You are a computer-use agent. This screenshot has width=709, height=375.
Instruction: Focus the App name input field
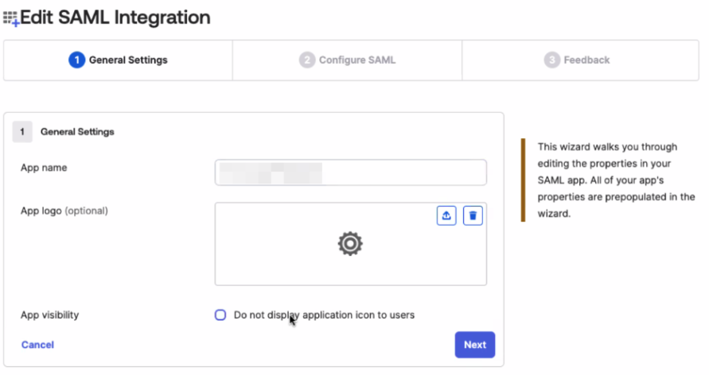point(350,172)
